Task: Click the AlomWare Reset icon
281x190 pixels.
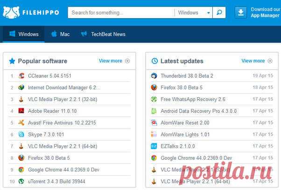Action: 154,122
